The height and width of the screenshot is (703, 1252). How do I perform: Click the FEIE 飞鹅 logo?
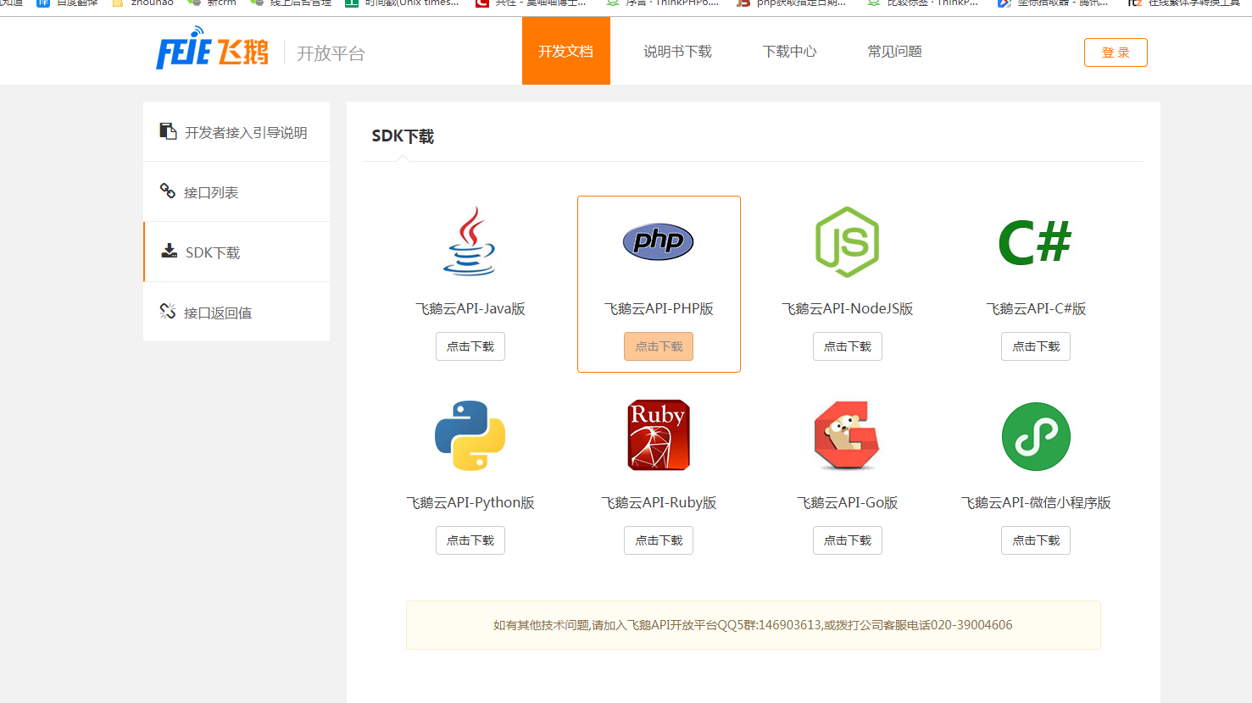pos(212,47)
